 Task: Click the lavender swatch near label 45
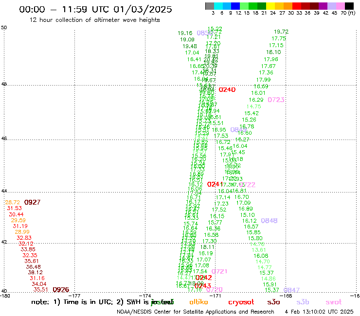click(331, 6)
